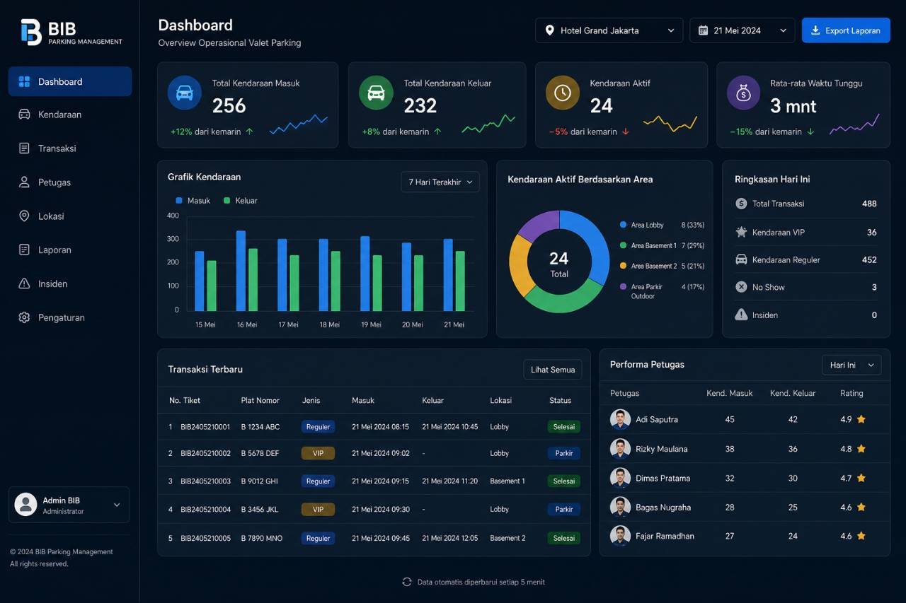Click the Insiden warning icon in Ringkasan
The height and width of the screenshot is (603, 906).
pos(741,315)
